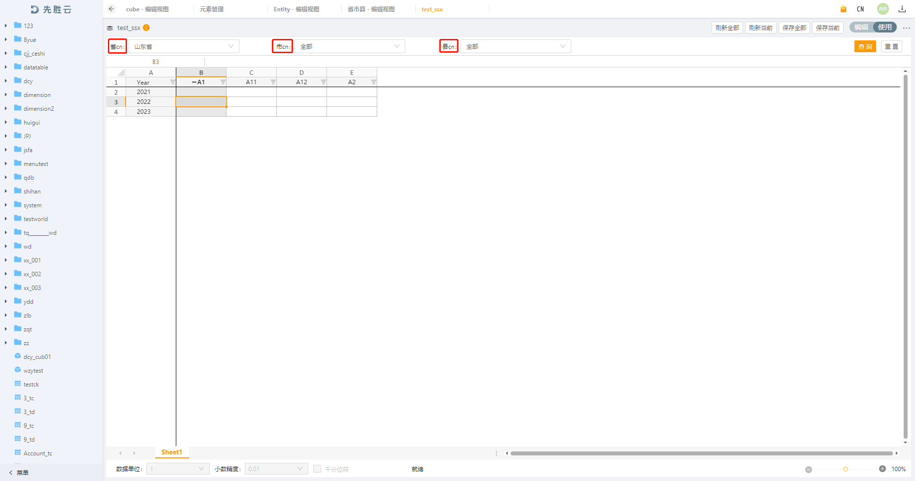Click the zoom out minus icon
This screenshot has width=915, height=481.
(x=809, y=469)
